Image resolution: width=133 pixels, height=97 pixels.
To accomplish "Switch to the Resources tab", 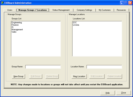I will coord(121,10).
